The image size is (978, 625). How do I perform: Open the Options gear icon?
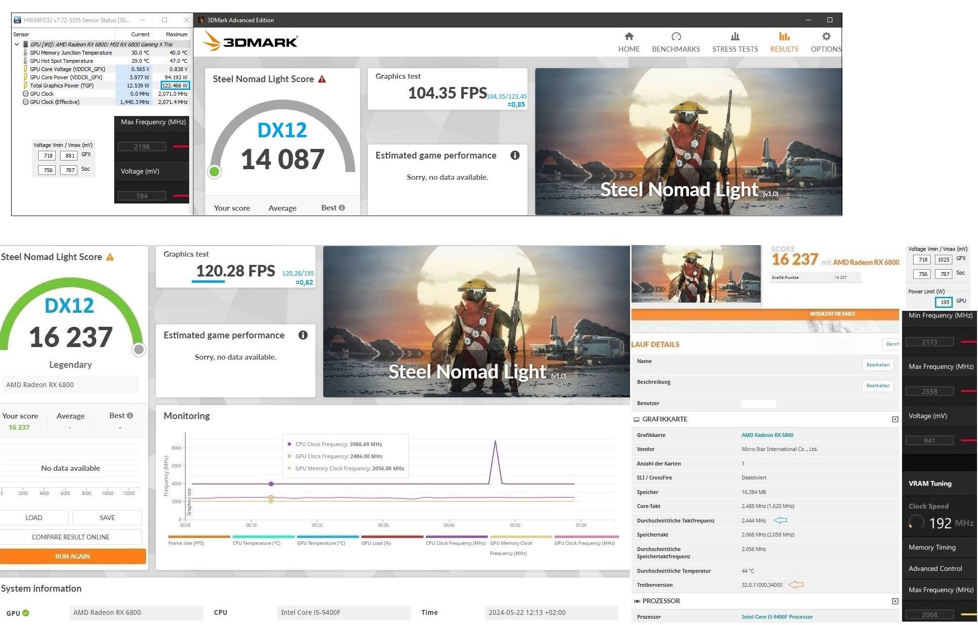point(826,37)
